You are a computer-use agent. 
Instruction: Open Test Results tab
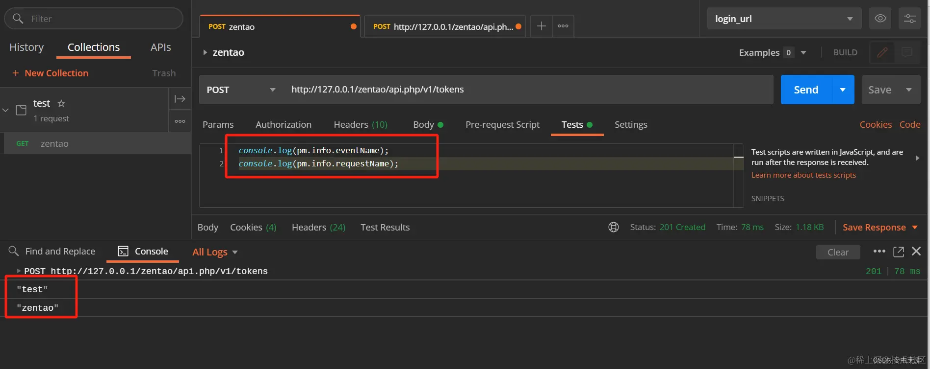(385, 227)
